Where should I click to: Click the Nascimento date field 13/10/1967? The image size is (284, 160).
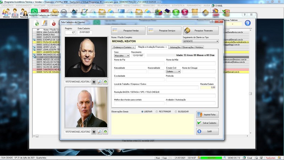pyautogui.click(x=138, y=55)
